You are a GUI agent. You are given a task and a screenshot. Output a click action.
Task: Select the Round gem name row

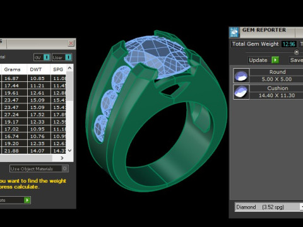[277, 72]
